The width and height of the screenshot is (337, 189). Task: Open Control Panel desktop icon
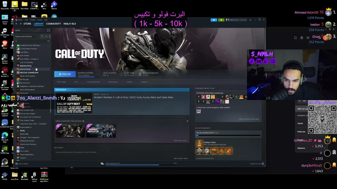tap(5, 20)
